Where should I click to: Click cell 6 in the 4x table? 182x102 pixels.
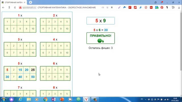pyautogui.click(x=43, y=53)
